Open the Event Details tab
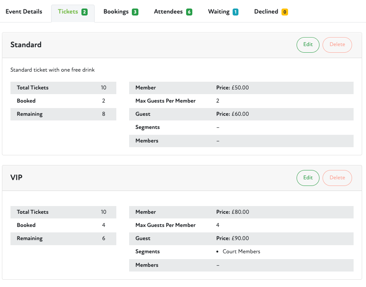The width and height of the screenshot is (366, 287). coord(24,12)
